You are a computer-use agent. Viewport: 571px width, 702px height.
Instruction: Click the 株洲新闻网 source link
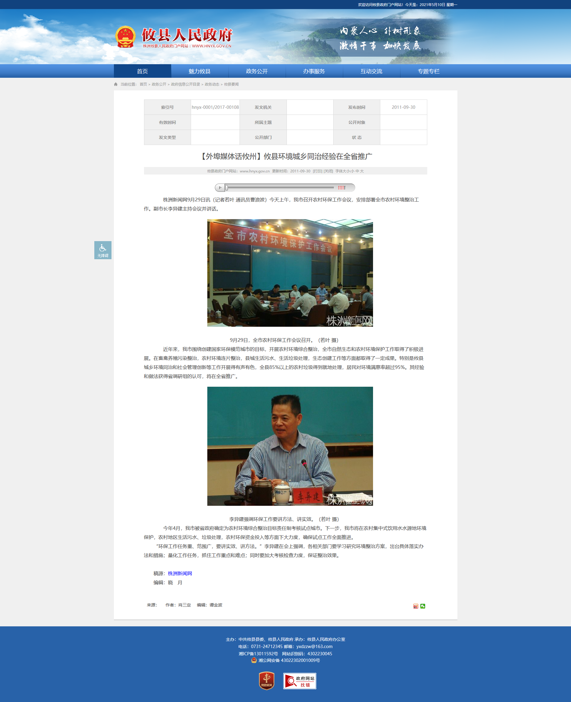click(x=180, y=573)
